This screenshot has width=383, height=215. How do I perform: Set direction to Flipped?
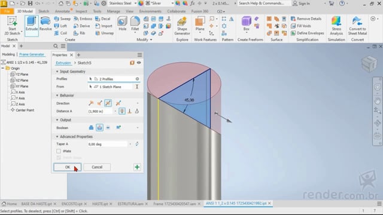click(x=100, y=103)
